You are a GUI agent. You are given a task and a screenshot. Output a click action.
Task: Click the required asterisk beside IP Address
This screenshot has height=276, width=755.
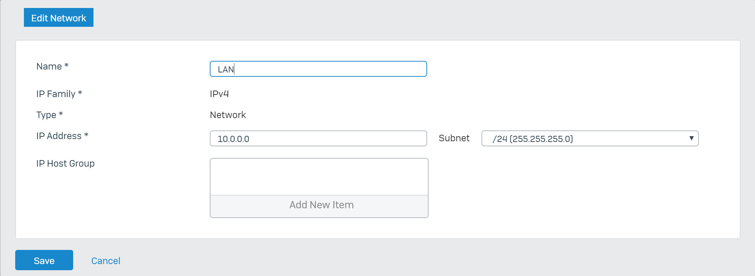tap(86, 135)
